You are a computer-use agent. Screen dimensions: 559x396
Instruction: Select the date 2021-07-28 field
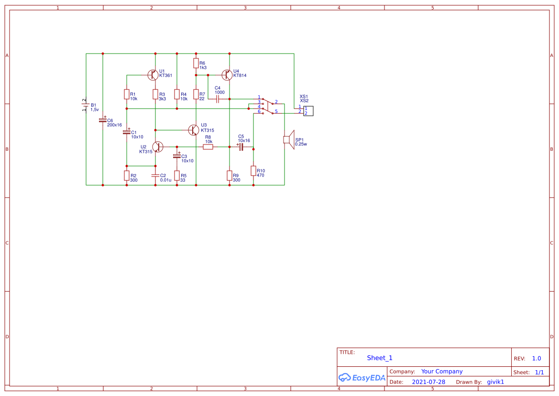428,382
